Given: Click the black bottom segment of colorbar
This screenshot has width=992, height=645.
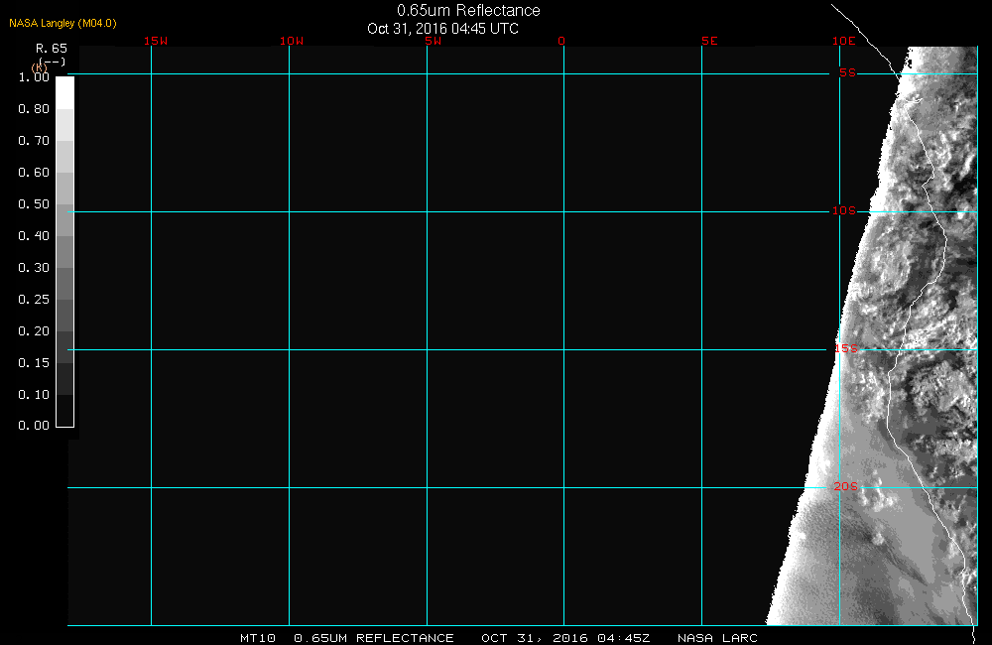Looking at the screenshot, I should (65, 411).
